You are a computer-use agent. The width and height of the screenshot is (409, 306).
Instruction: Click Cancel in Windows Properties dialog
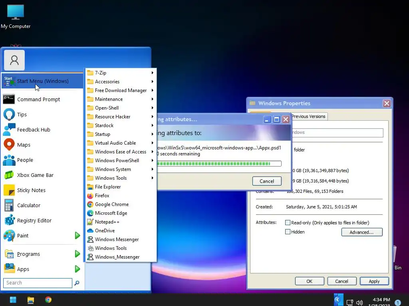[x=342, y=281]
